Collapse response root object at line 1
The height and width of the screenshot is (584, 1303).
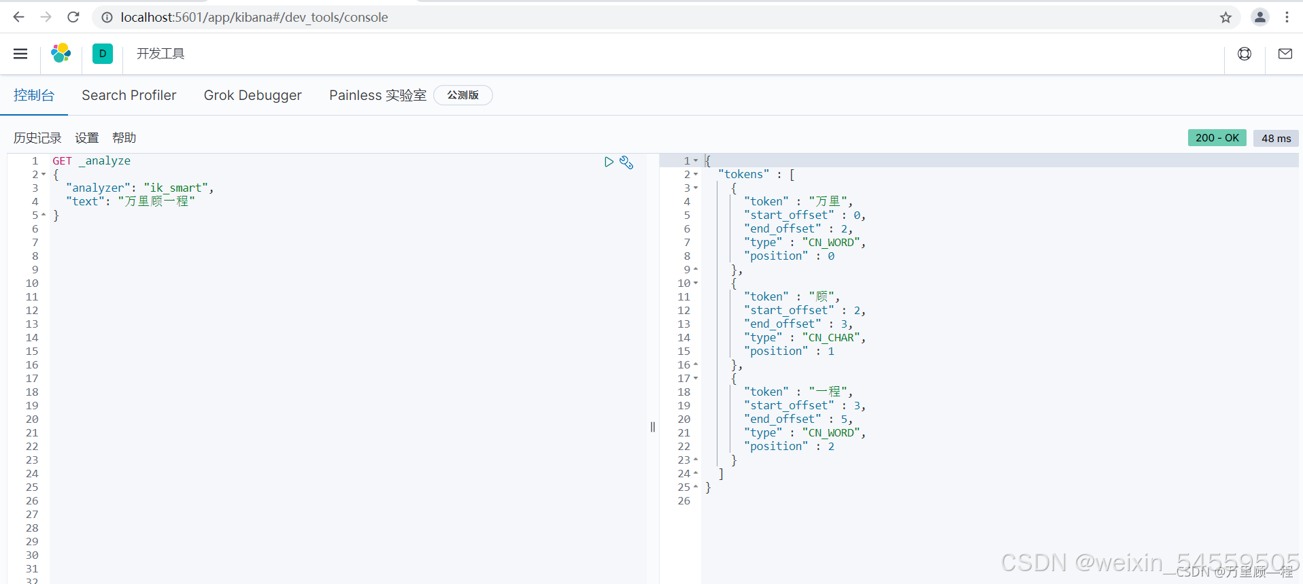point(696,161)
